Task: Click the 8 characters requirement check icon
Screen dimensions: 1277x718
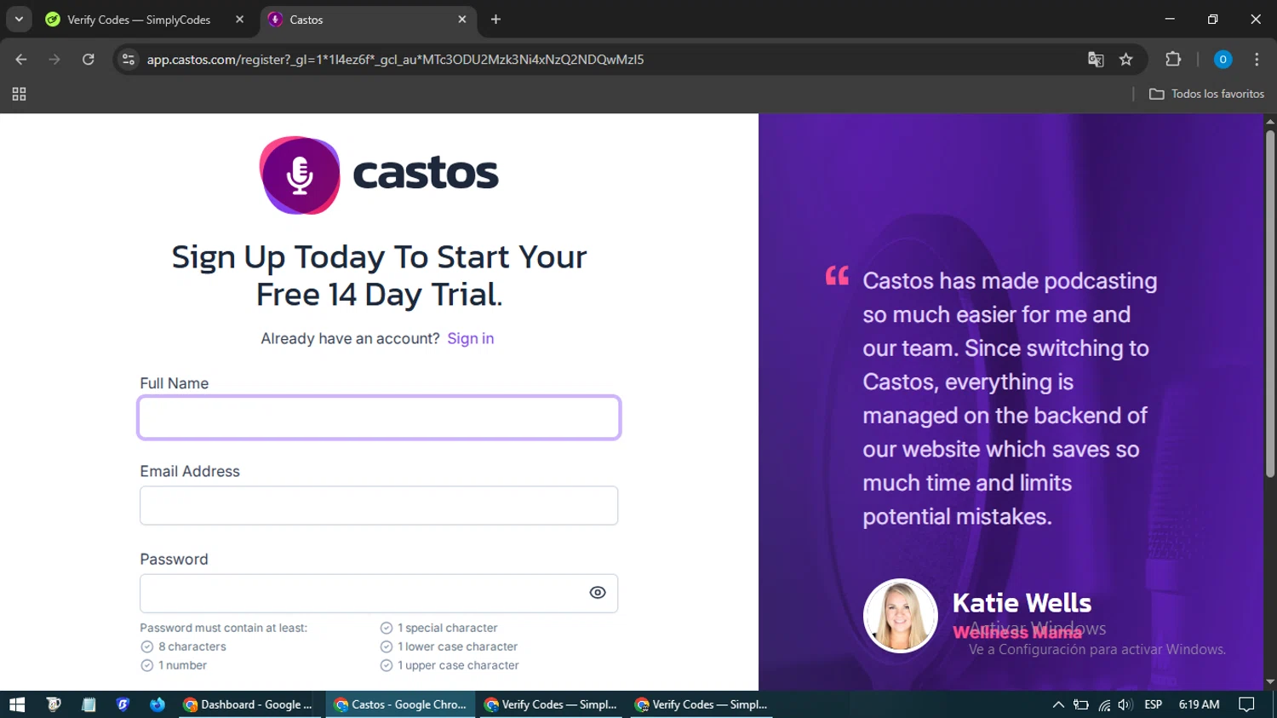Action: coord(146,646)
